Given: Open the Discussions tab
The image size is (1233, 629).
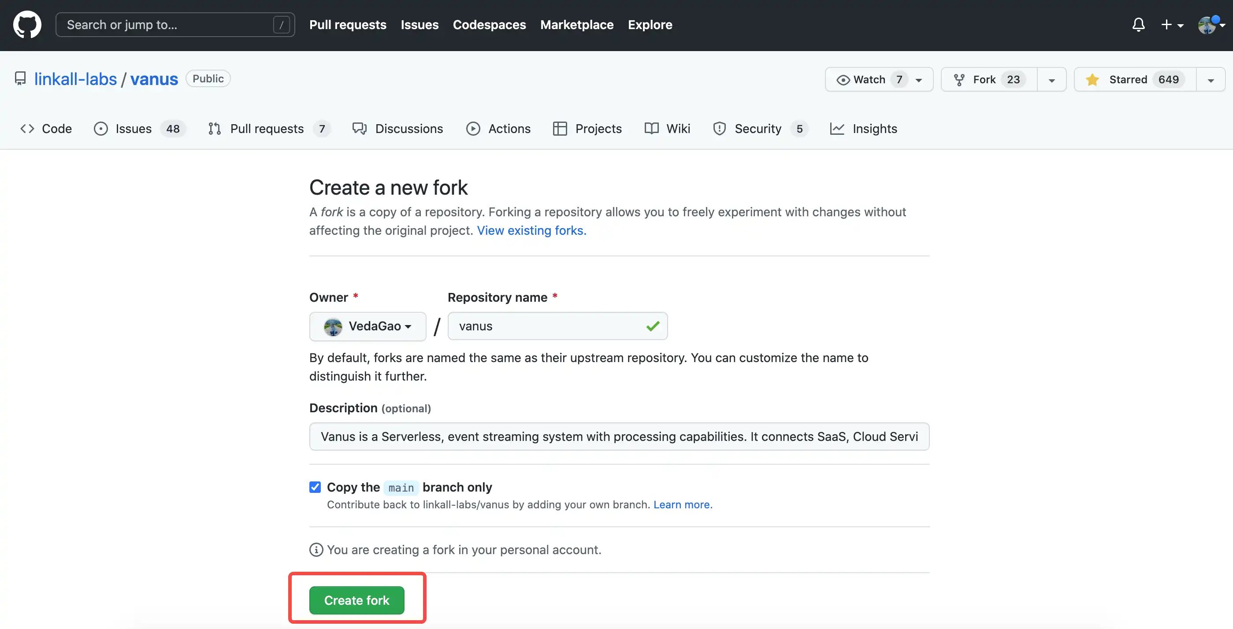Looking at the screenshot, I should (x=398, y=129).
